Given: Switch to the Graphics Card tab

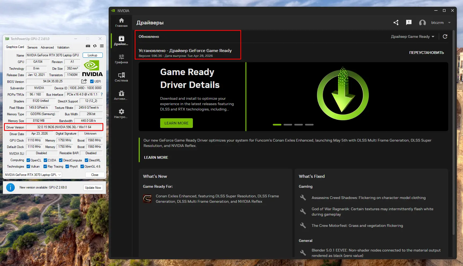Looking at the screenshot, I should click(15, 47).
